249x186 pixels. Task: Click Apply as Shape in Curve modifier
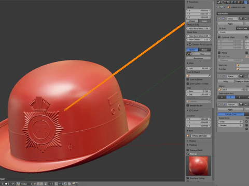coord(242,81)
